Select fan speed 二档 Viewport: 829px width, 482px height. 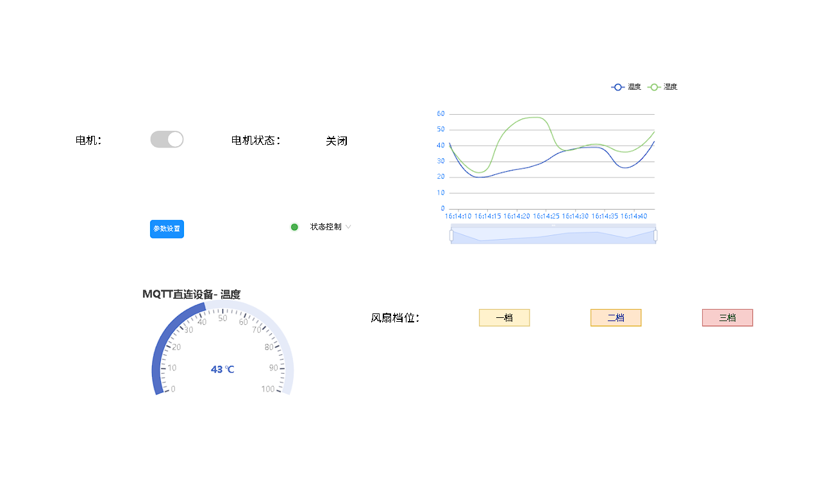[x=615, y=318]
